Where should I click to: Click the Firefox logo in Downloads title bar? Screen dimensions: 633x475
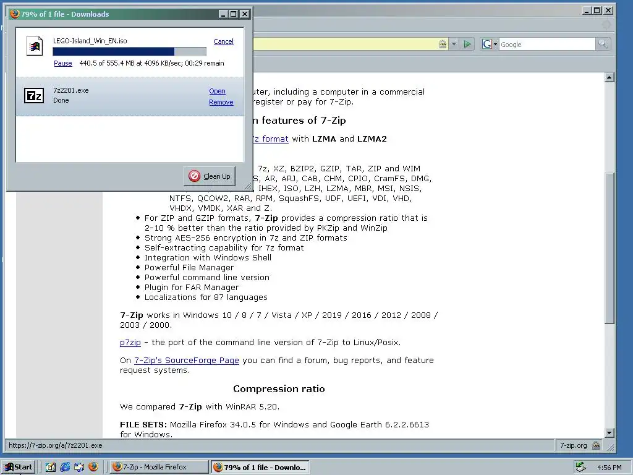15,14
